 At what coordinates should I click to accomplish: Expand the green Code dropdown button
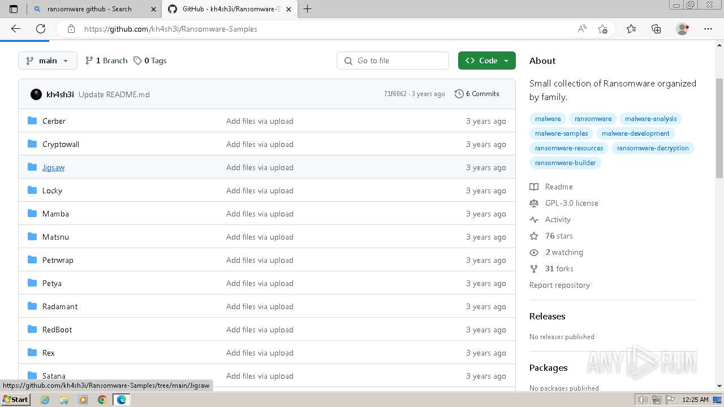pyautogui.click(x=487, y=60)
